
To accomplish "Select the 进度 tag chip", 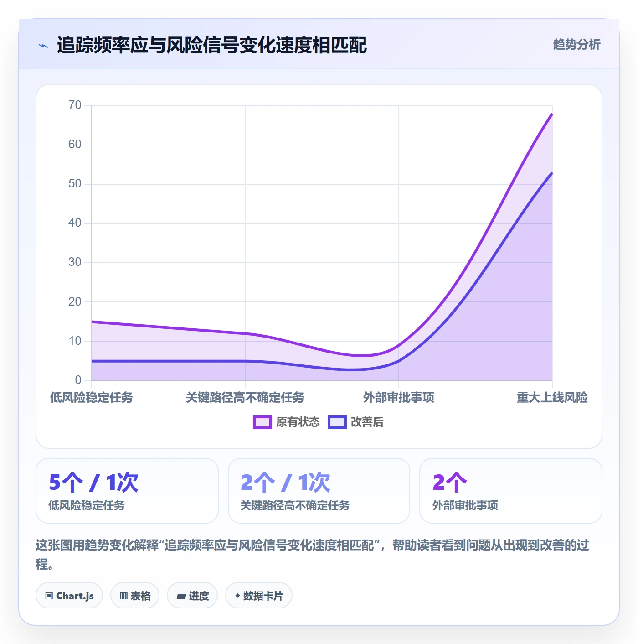I will 192,596.
